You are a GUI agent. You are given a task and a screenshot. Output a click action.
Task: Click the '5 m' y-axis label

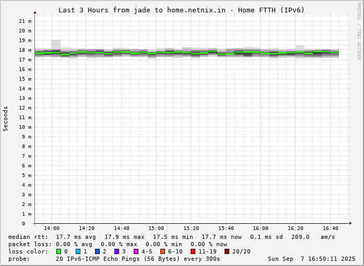click(x=27, y=175)
